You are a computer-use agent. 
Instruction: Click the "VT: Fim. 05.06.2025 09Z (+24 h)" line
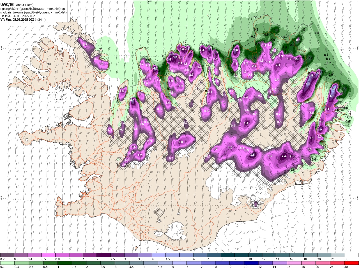click(23, 20)
